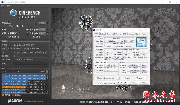Open the Tools dropdown arrow in CPU-Z
The height and width of the screenshot is (105, 180).
(126, 83)
